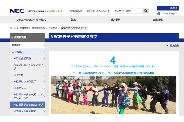Open the ソリューション・サービス menu
184x122 pixels.
pos(31,20)
